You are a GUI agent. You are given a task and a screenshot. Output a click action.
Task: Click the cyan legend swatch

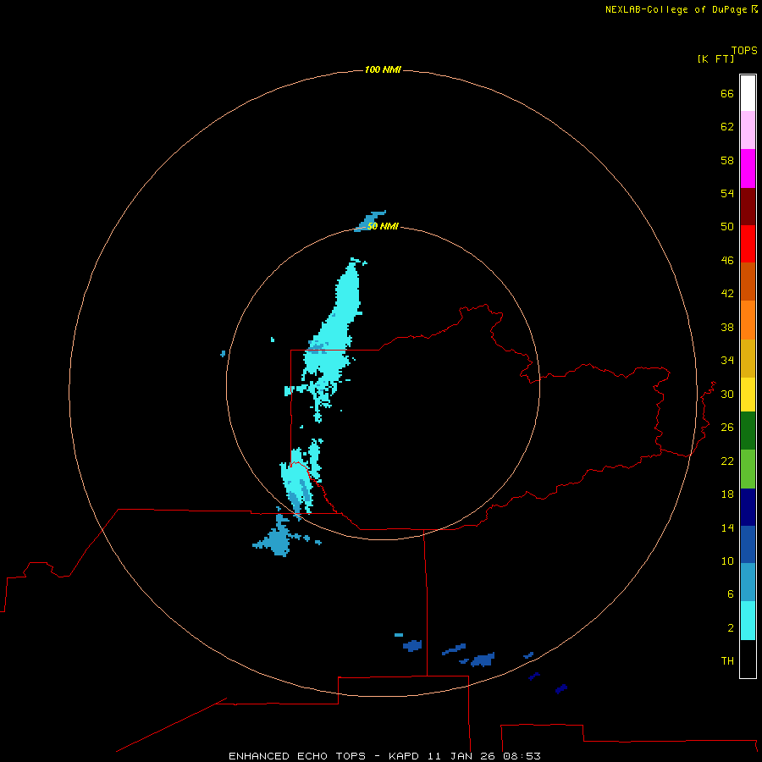[748, 621]
